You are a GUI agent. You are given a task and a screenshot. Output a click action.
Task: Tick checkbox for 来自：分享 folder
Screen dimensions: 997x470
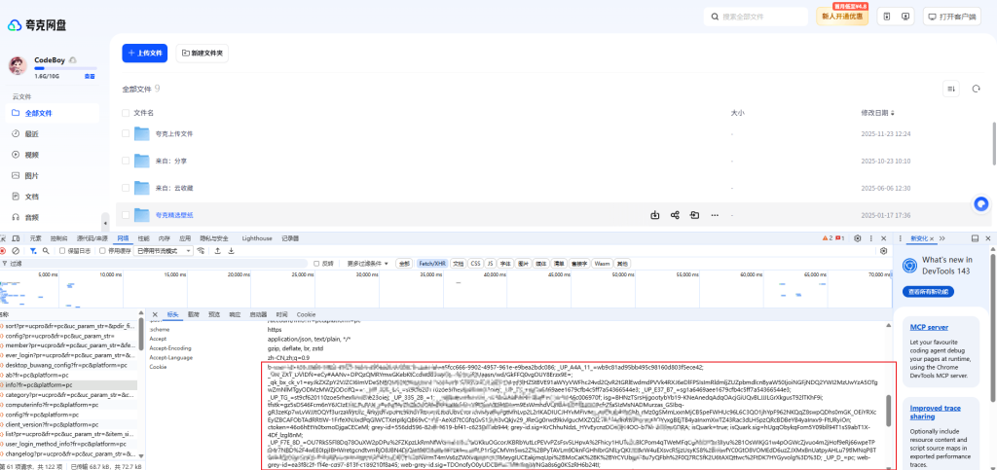click(126, 161)
